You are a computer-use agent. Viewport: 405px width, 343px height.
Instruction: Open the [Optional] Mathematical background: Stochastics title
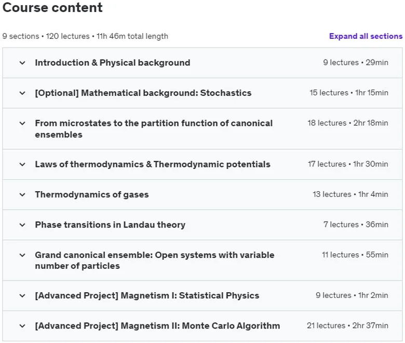pos(143,93)
